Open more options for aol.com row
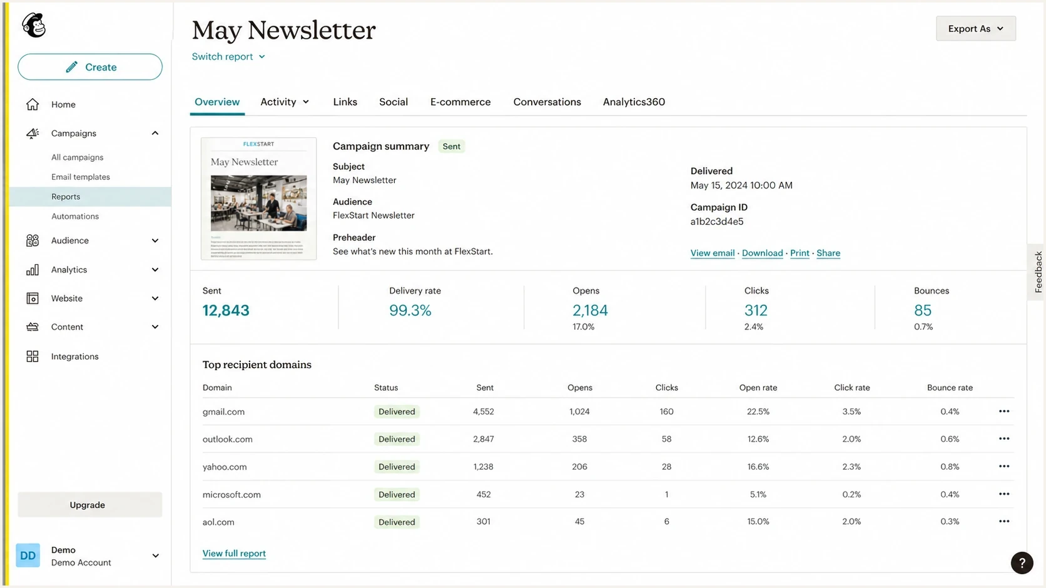Screen dimensions: 1046x588 (x=1004, y=521)
